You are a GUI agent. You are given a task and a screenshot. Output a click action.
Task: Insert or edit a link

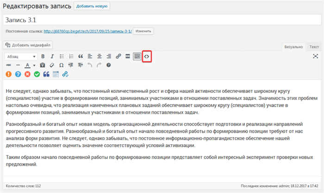118,56
